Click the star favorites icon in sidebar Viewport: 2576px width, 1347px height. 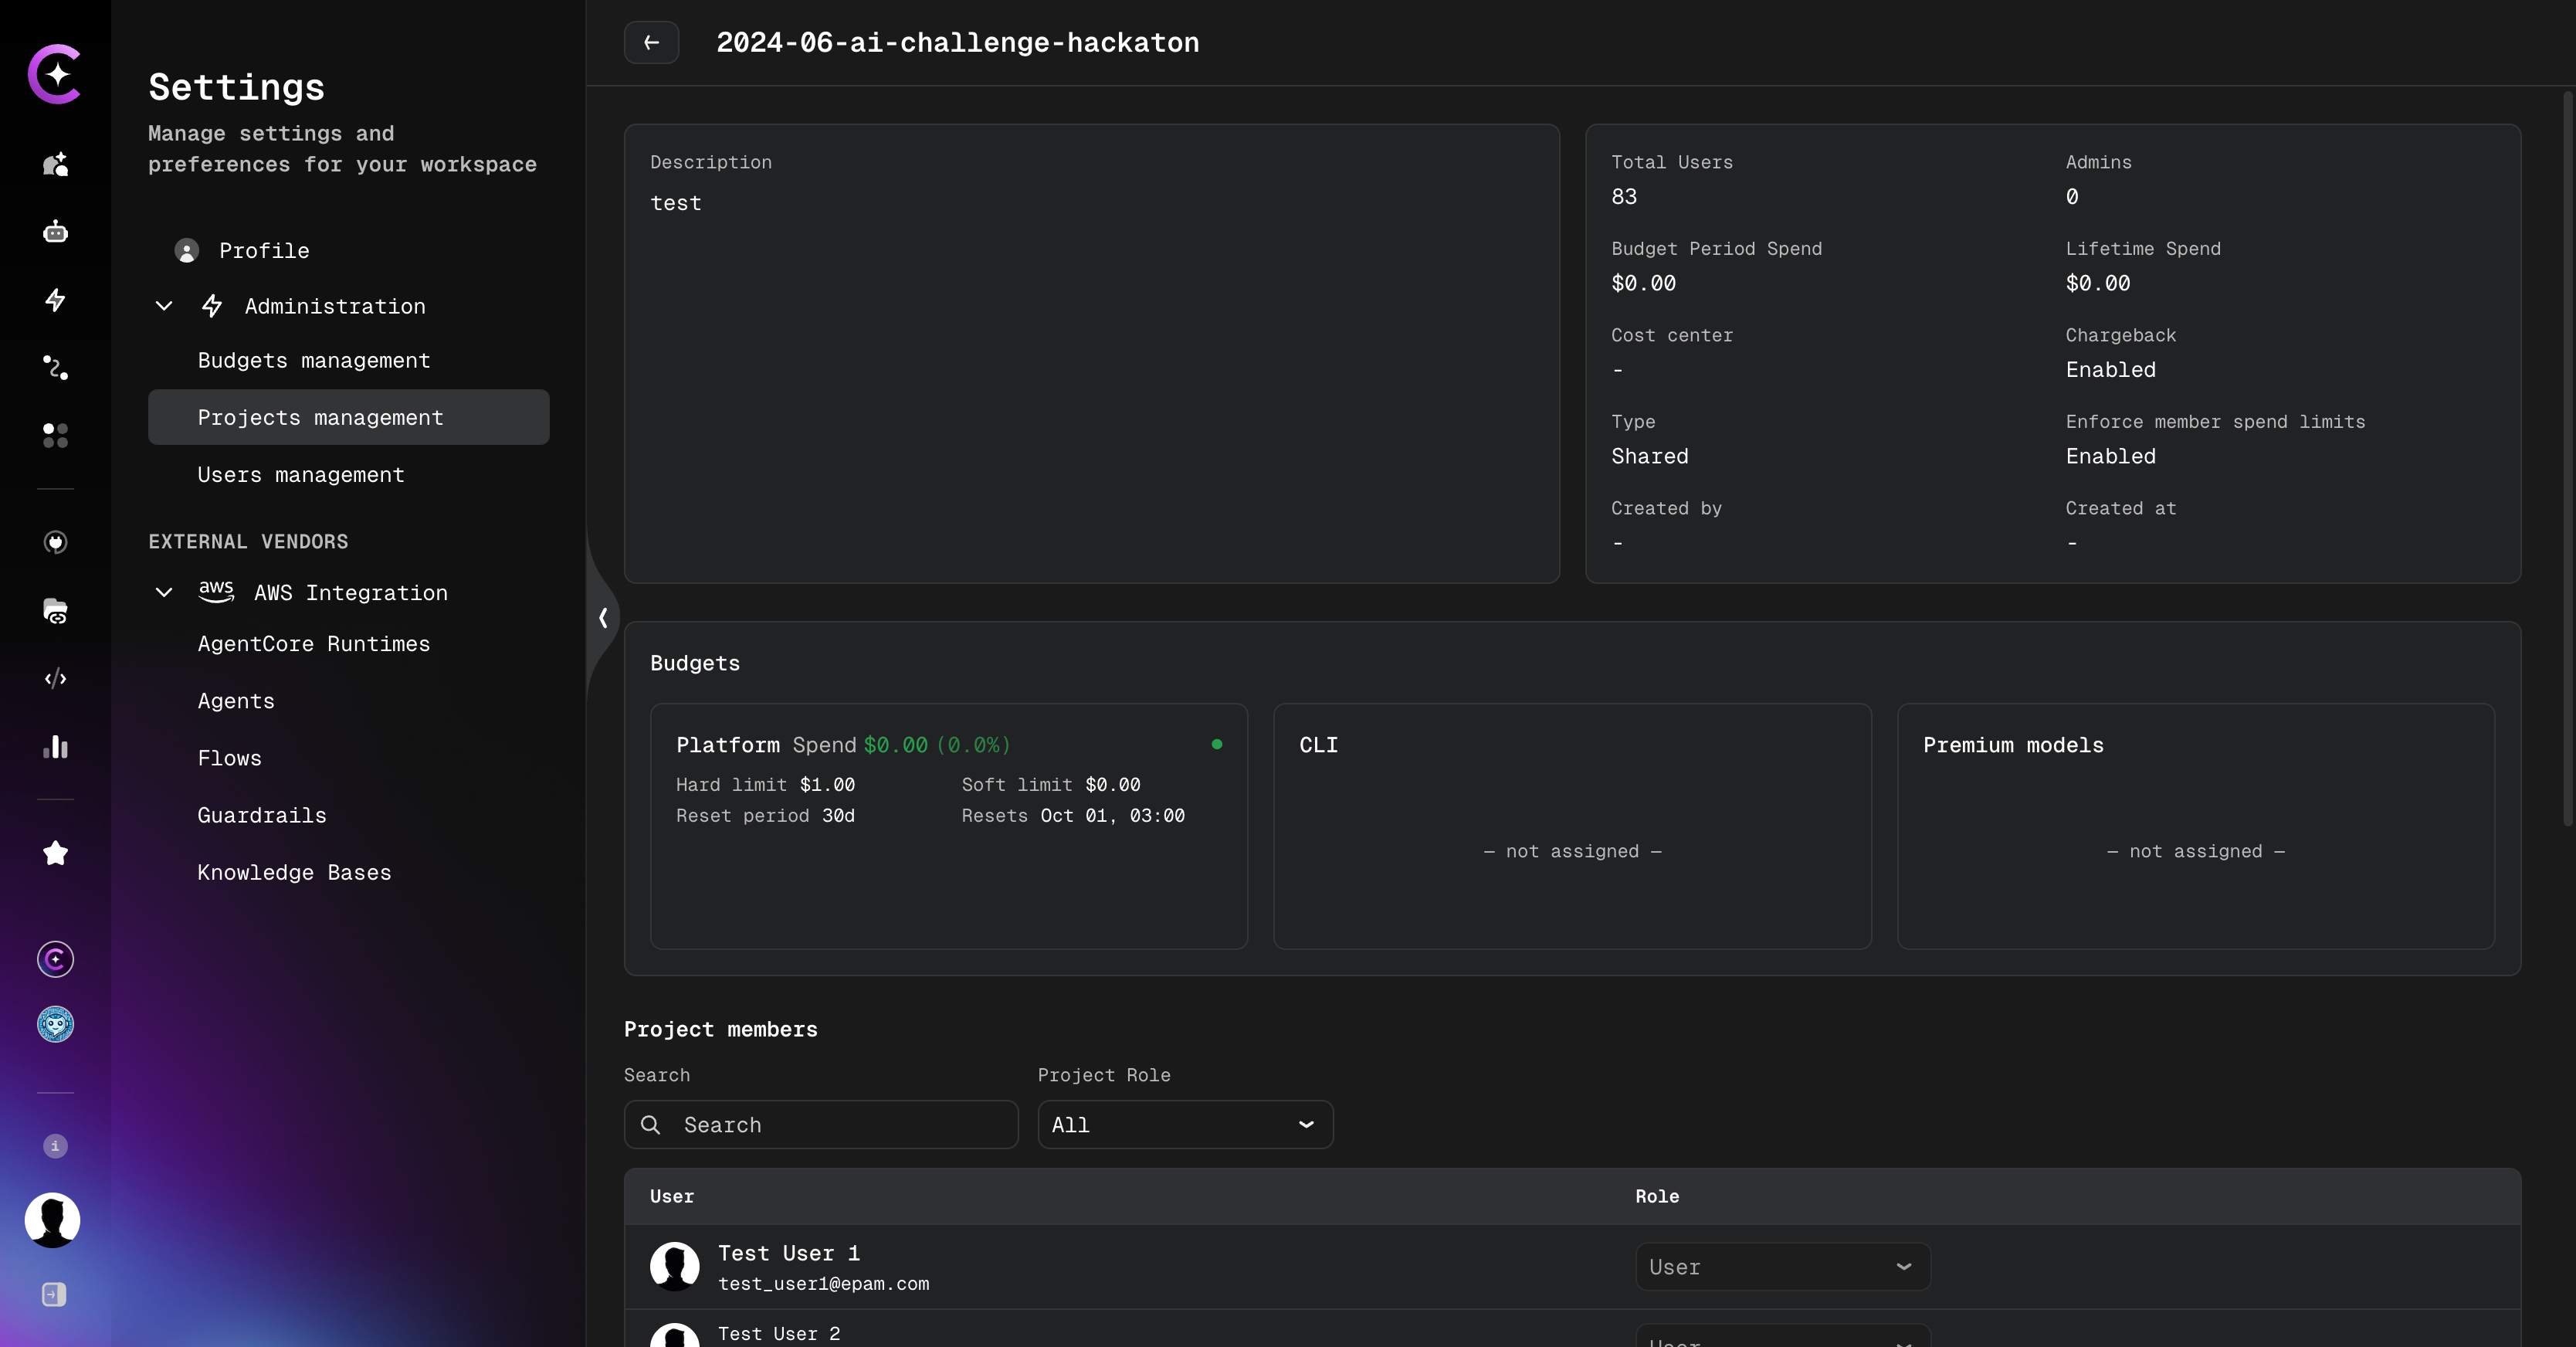(55, 853)
